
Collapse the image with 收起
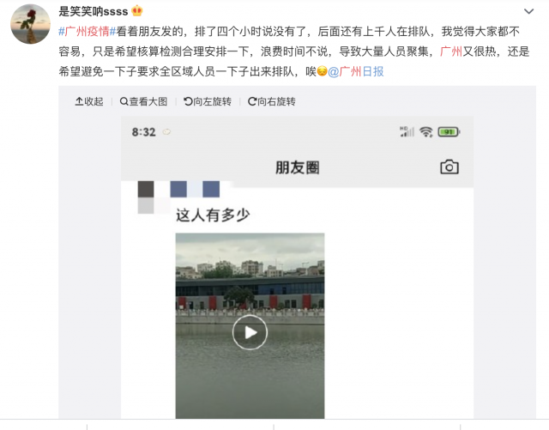pyautogui.click(x=89, y=101)
